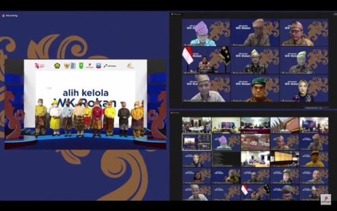The height and width of the screenshot is (211, 337).
Task: Open lower gallery tile of blonde woman
Action: 197,159
